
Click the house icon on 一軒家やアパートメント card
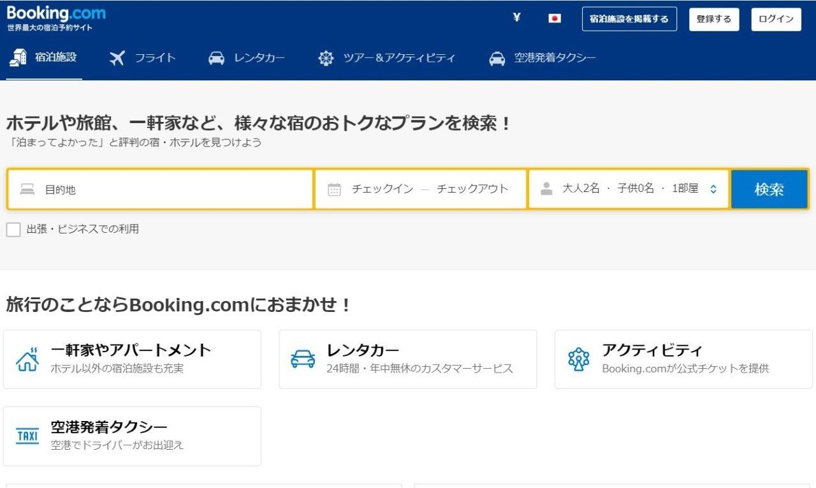(27, 358)
